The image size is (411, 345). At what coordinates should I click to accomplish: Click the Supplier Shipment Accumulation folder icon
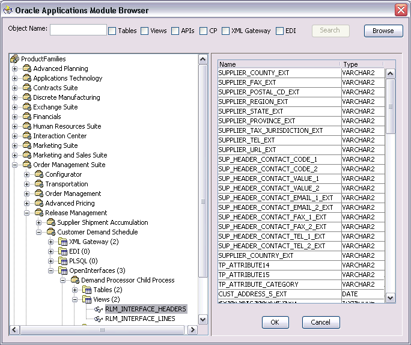click(51, 222)
